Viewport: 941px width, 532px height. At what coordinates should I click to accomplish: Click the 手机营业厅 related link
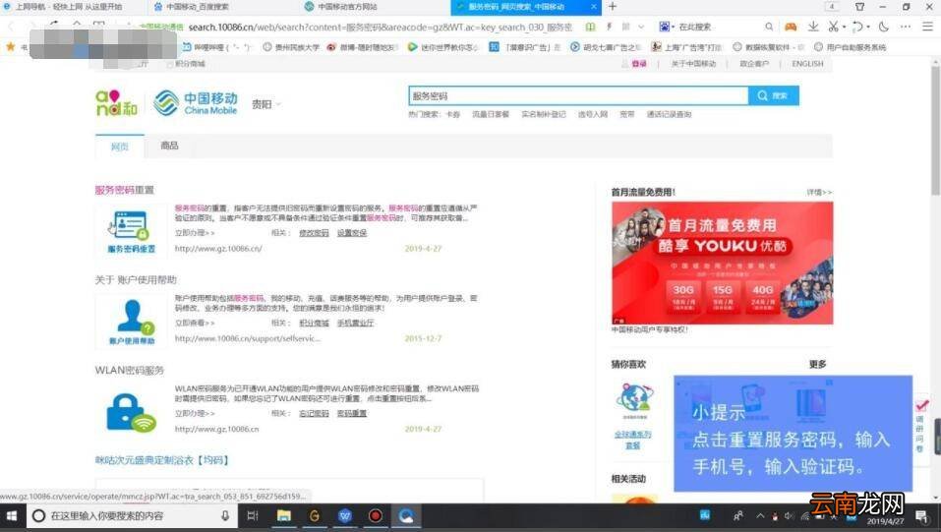coord(355,324)
